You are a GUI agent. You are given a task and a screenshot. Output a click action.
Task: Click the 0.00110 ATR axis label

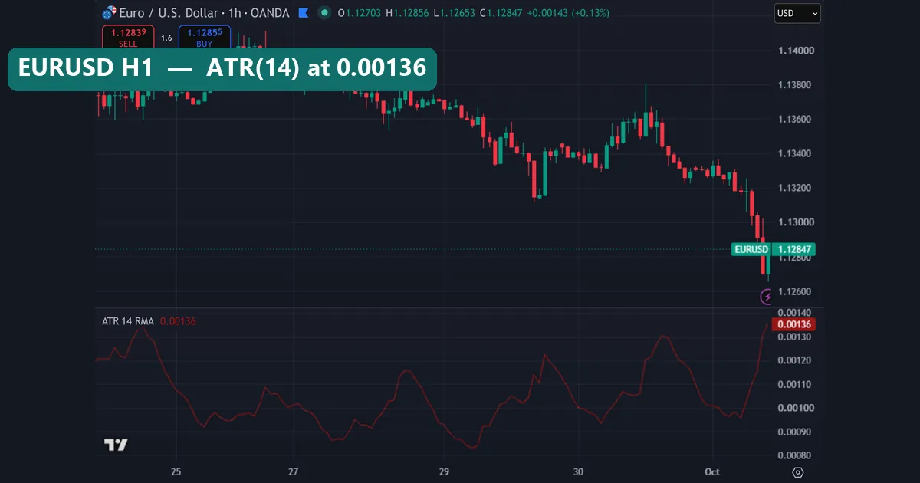[795, 384]
